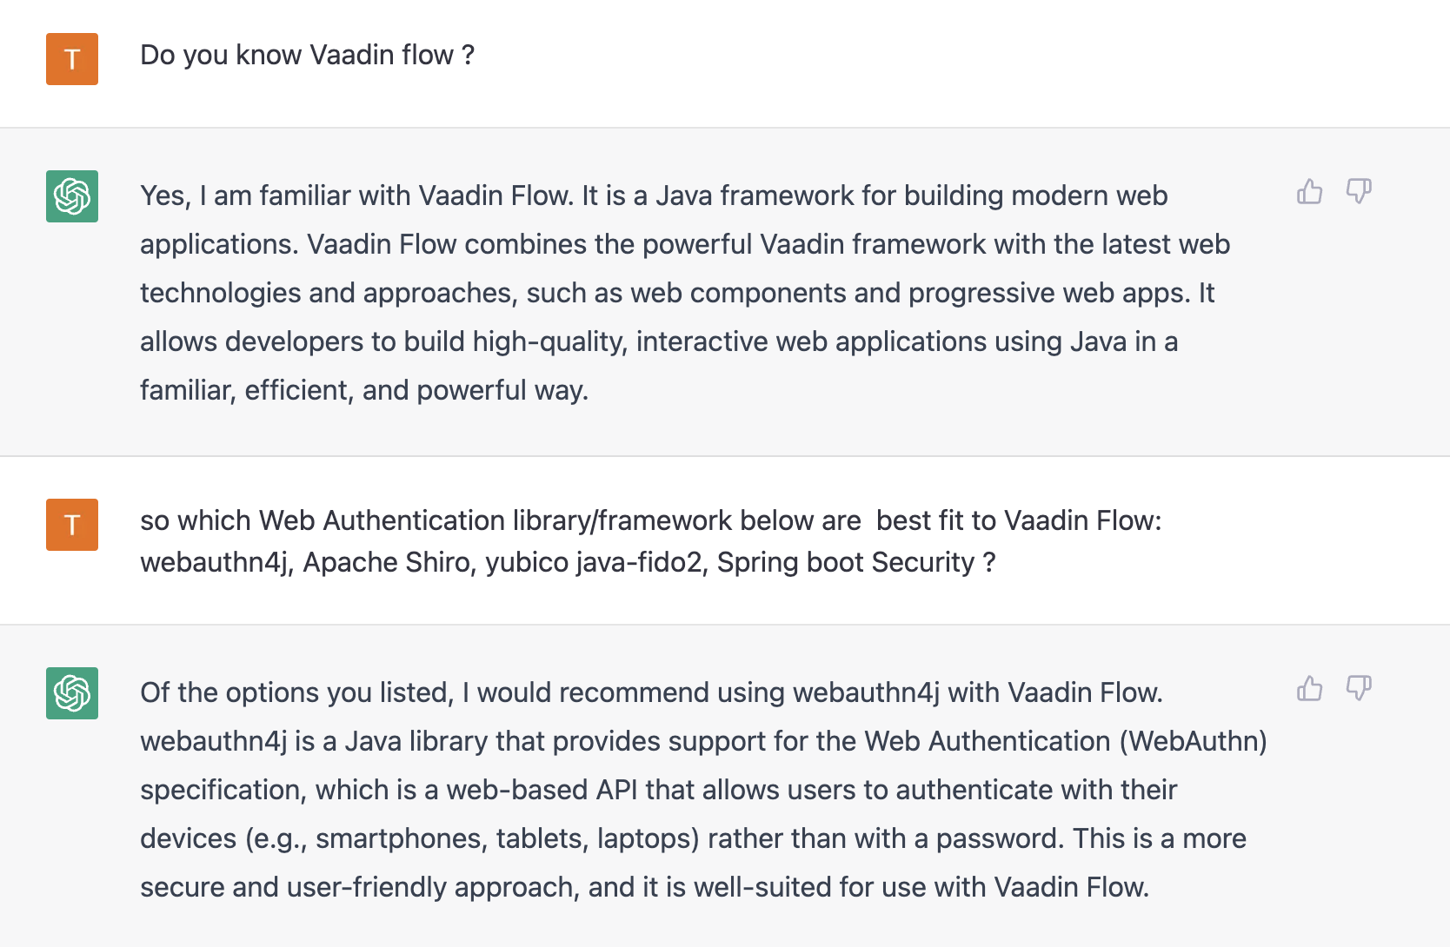Viewport: 1450px width, 947px height.
Task: Like the webauthn4j recommendation response
Action: (x=1309, y=688)
